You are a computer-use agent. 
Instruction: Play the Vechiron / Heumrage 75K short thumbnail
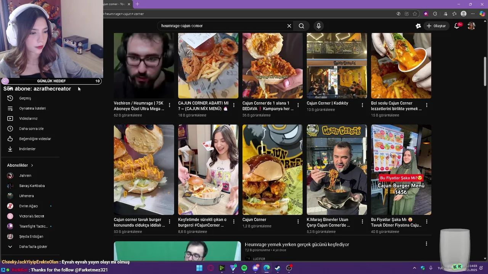tap(144, 65)
